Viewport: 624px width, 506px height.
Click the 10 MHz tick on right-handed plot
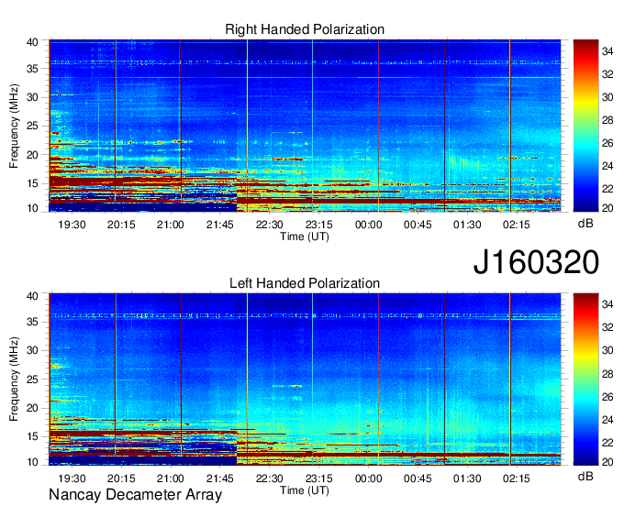click(32, 208)
